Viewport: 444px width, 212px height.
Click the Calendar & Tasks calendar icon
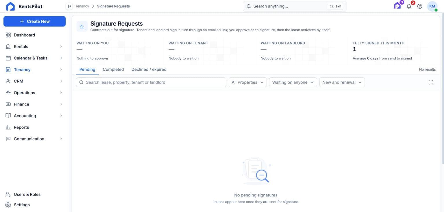(x=8, y=58)
